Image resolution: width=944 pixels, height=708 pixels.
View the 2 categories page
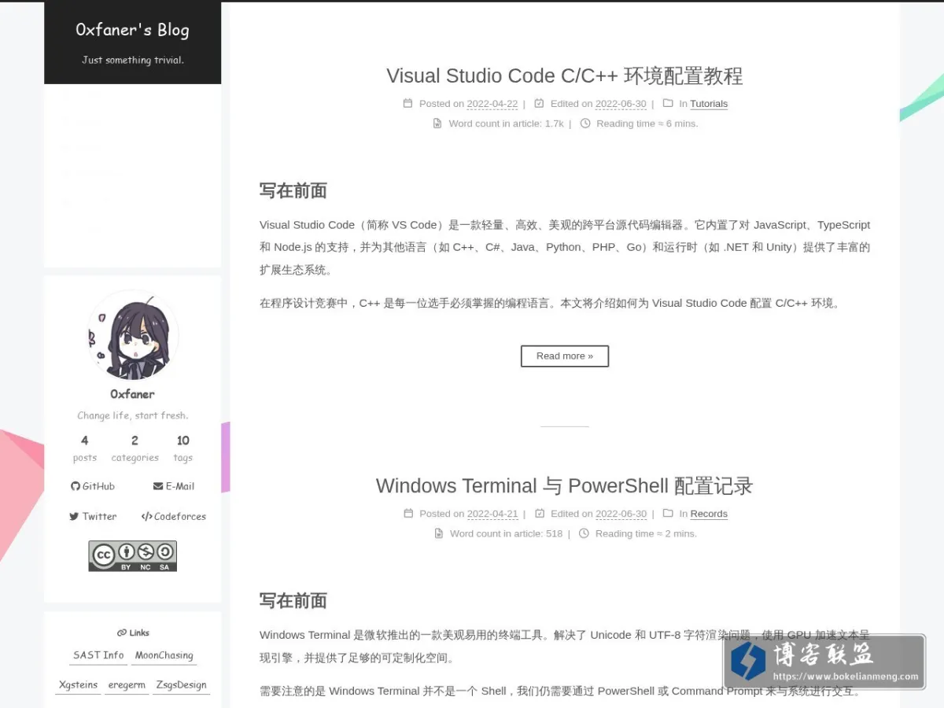135,448
